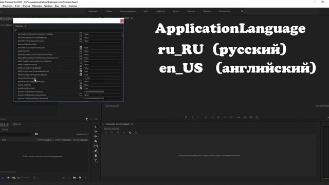
Task: Open the Вид menu
Action: (x=57, y=6)
